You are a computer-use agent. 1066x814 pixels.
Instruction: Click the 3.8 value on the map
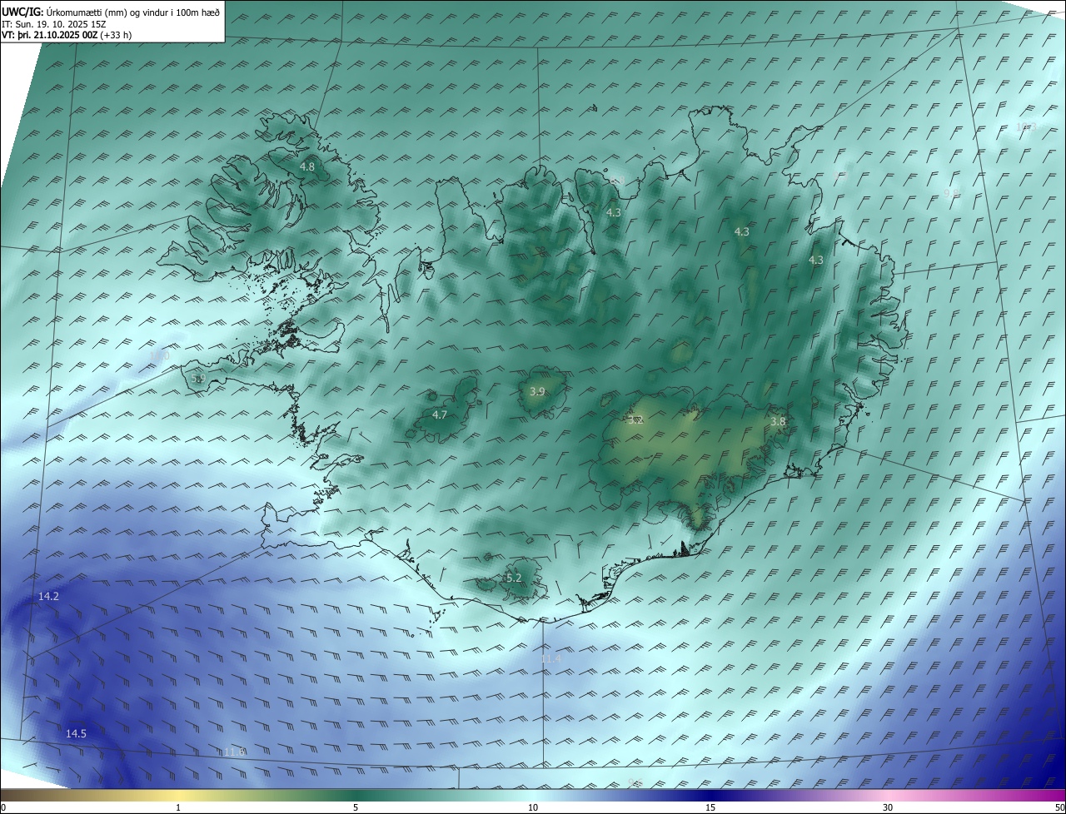click(778, 421)
